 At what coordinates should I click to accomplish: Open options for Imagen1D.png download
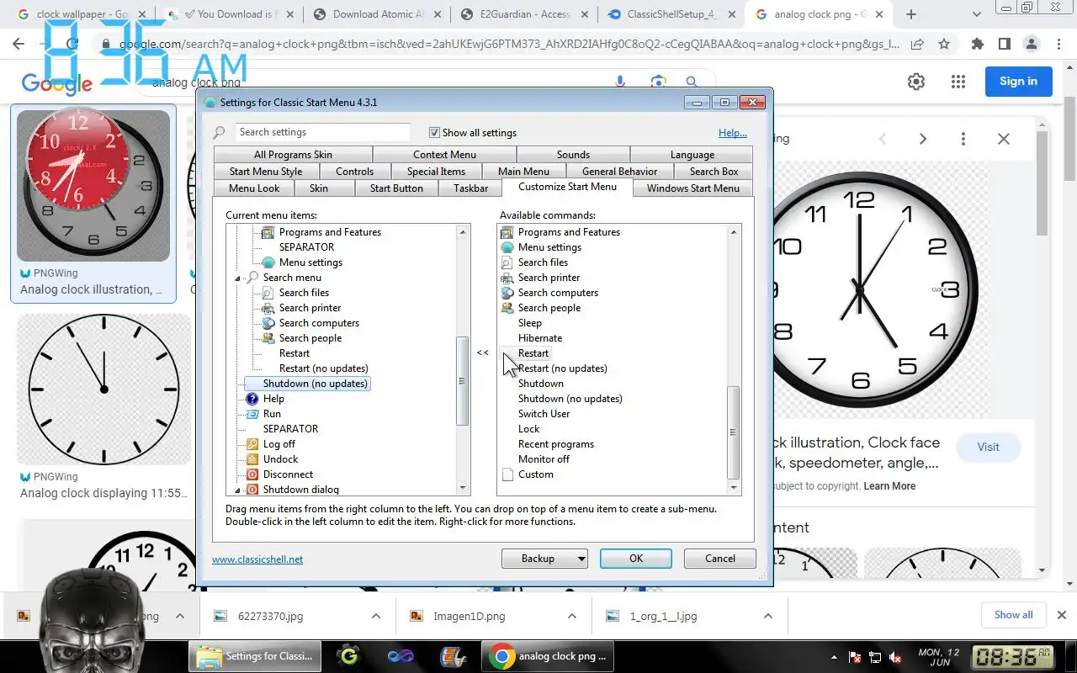coord(571,616)
